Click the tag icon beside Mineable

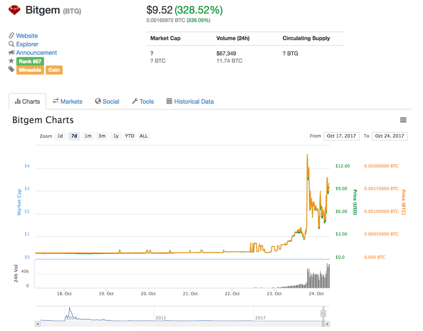[11, 69]
